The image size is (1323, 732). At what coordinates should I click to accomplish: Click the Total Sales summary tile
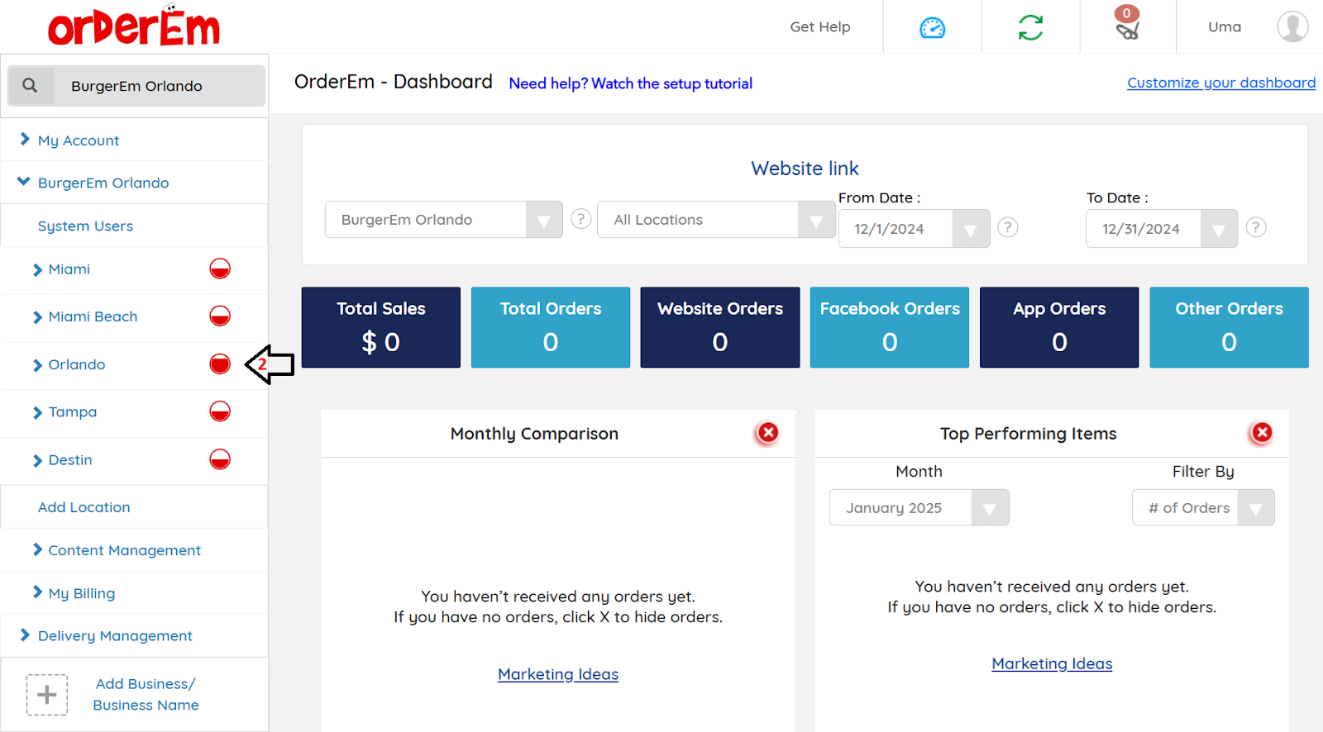380,327
